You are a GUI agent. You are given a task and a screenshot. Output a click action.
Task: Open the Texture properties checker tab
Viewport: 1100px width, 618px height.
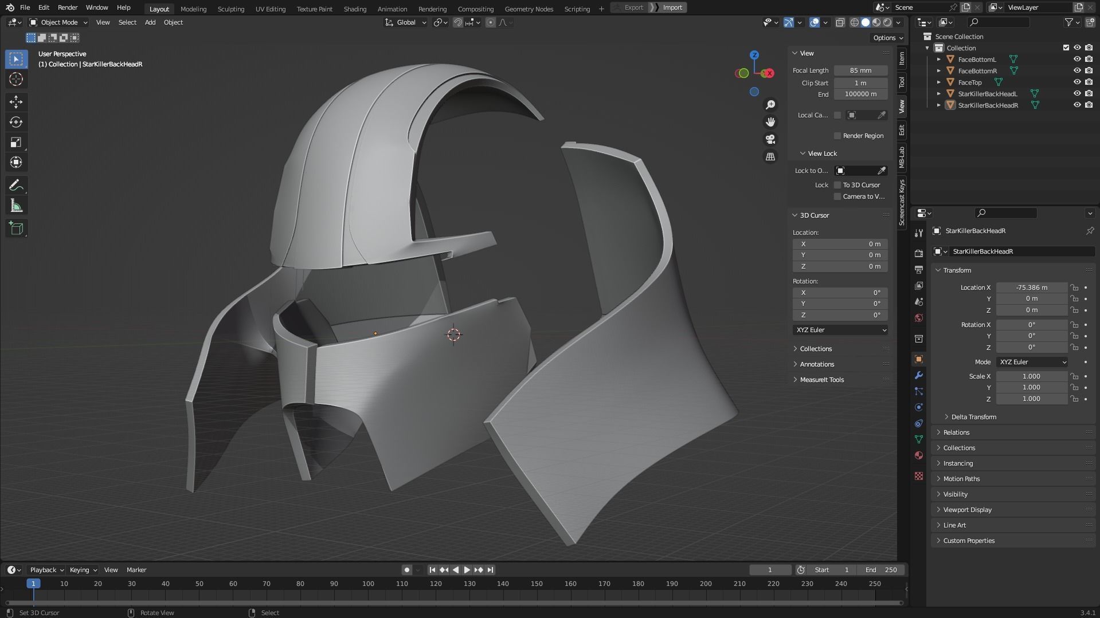point(919,476)
